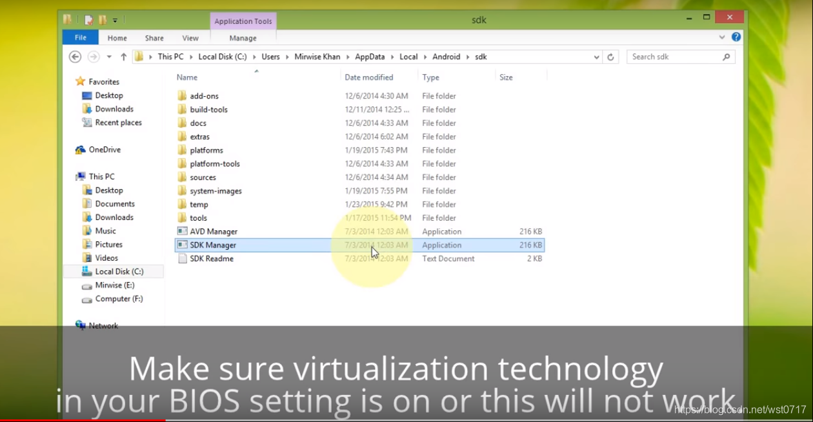Click the AVD Manager file name

[214, 232]
